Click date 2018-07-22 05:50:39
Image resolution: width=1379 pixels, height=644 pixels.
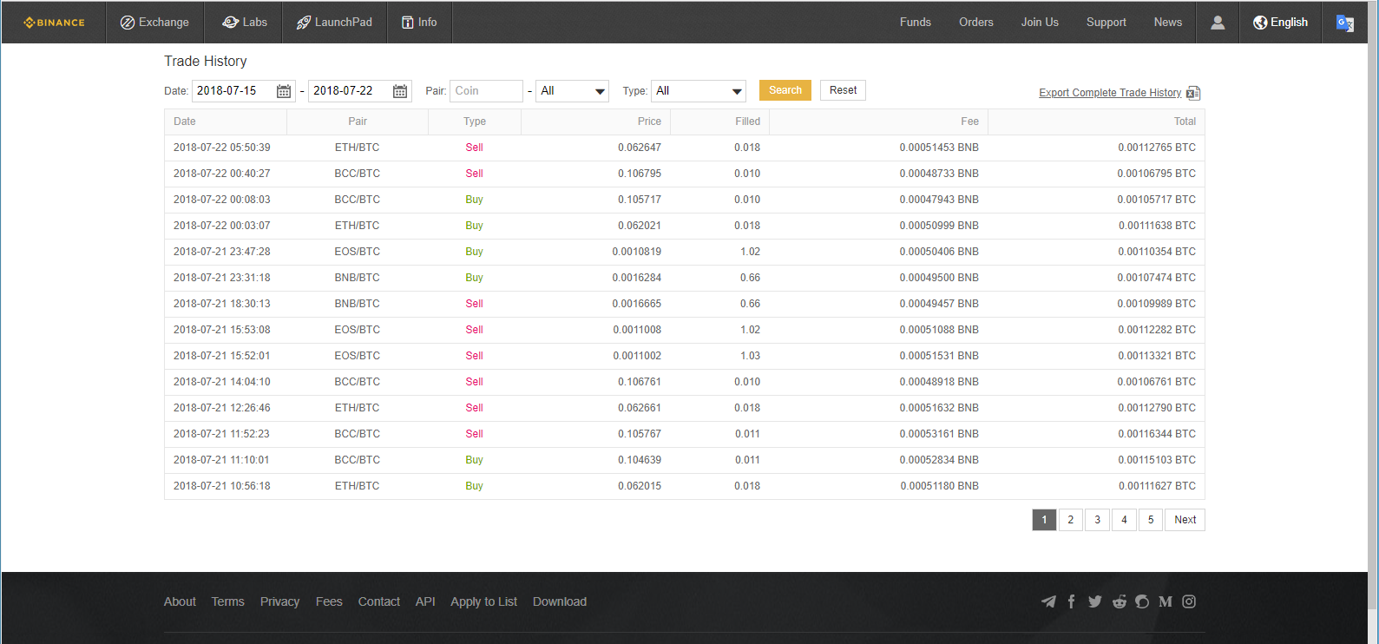click(x=222, y=148)
